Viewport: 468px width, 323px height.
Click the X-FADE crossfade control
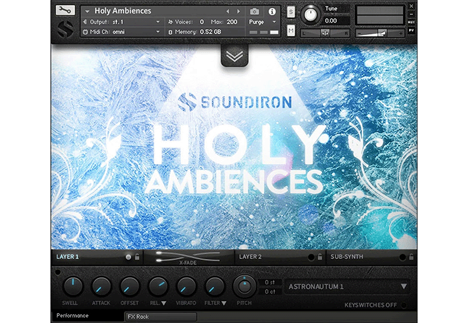(x=188, y=257)
